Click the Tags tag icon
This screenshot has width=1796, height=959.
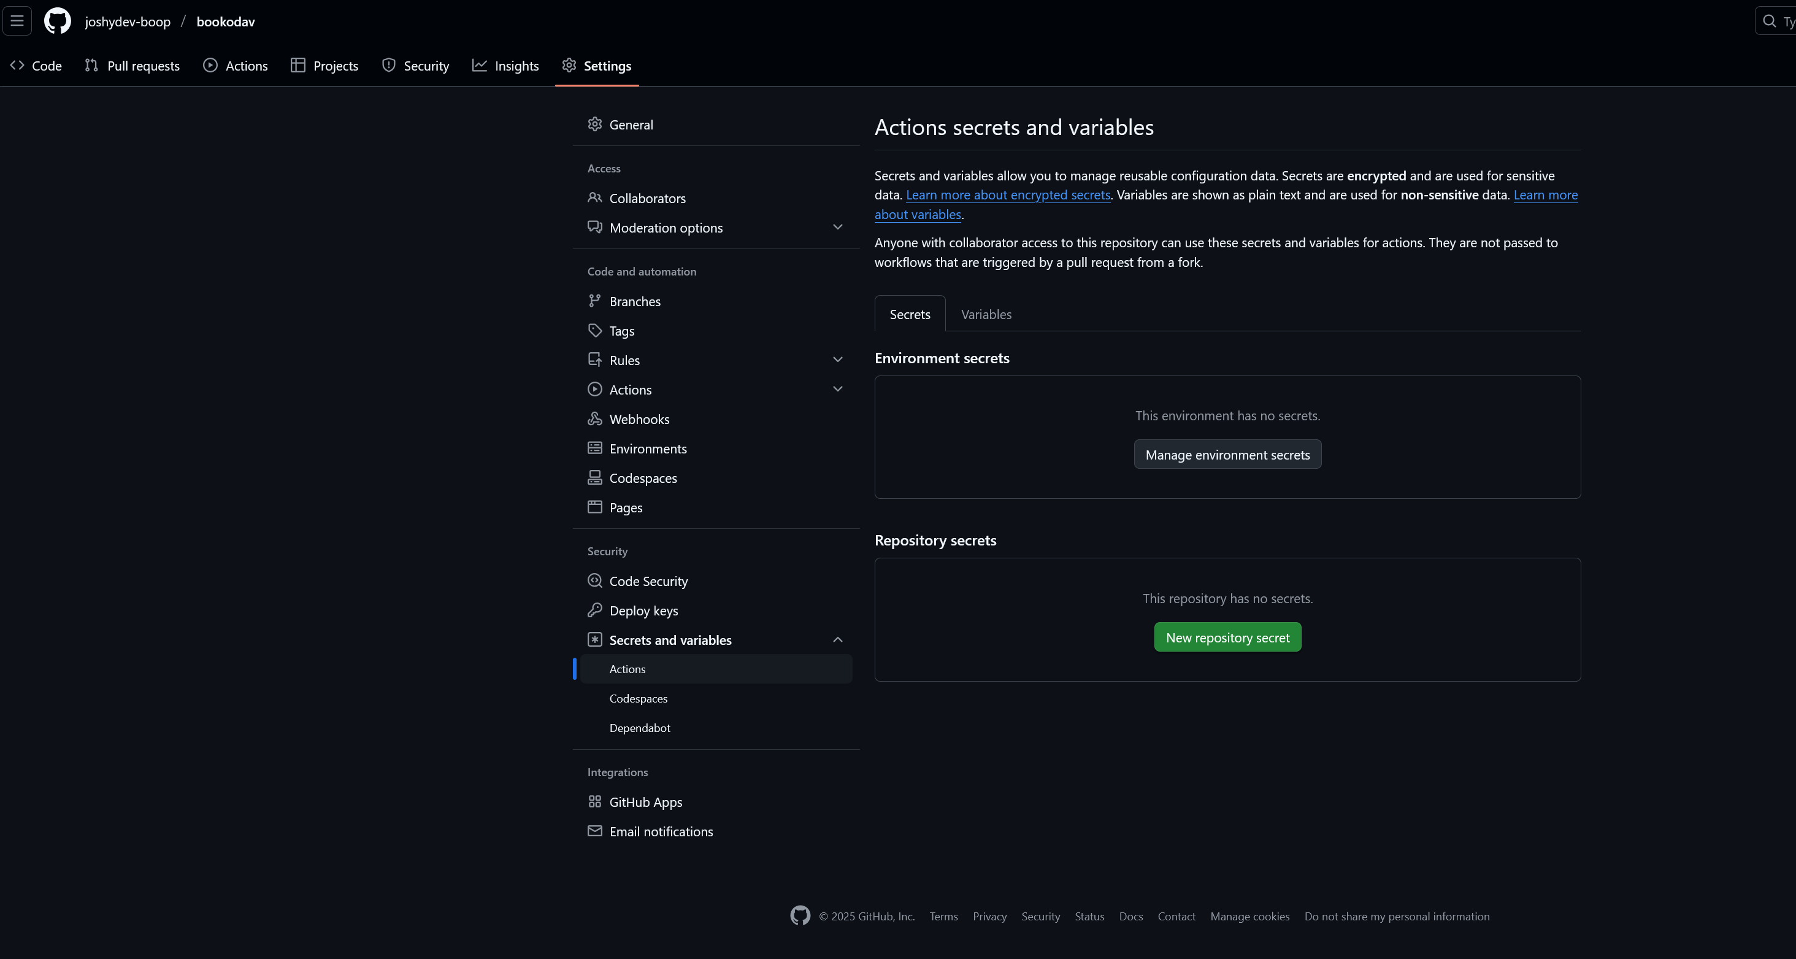tap(594, 330)
